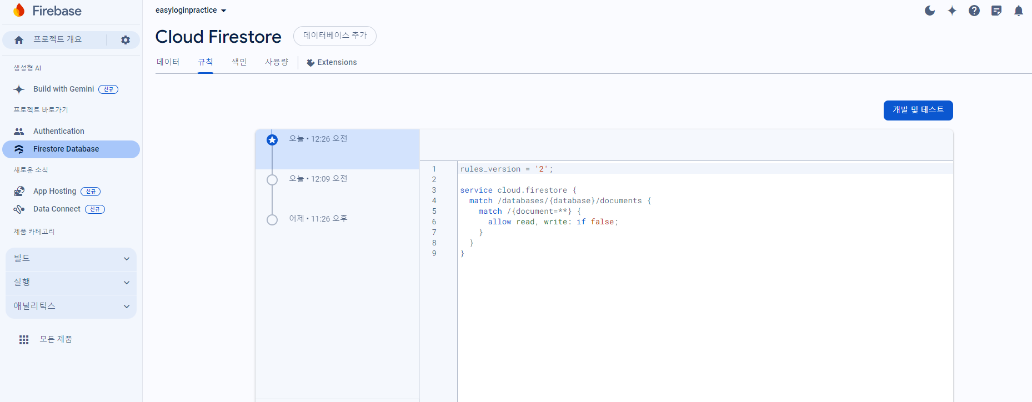The width and height of the screenshot is (1032, 402).
Task: Click line number 6 in editor gutter
Action: pyautogui.click(x=434, y=222)
